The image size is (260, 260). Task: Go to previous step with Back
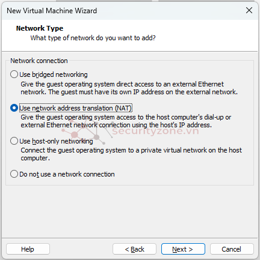click(x=134, y=249)
